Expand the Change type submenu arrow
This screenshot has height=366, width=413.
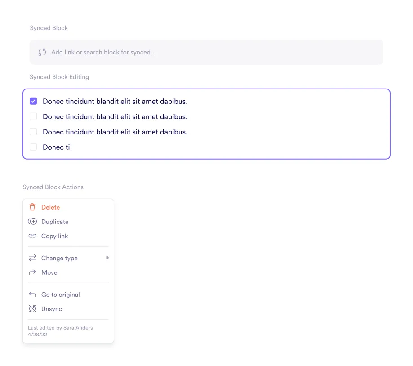pyautogui.click(x=107, y=258)
